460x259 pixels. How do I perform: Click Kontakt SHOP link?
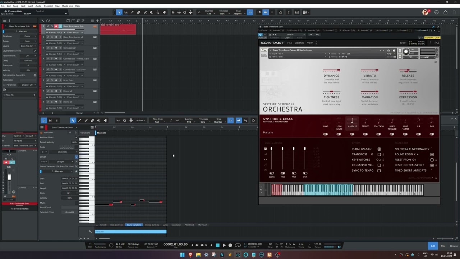click(403, 43)
